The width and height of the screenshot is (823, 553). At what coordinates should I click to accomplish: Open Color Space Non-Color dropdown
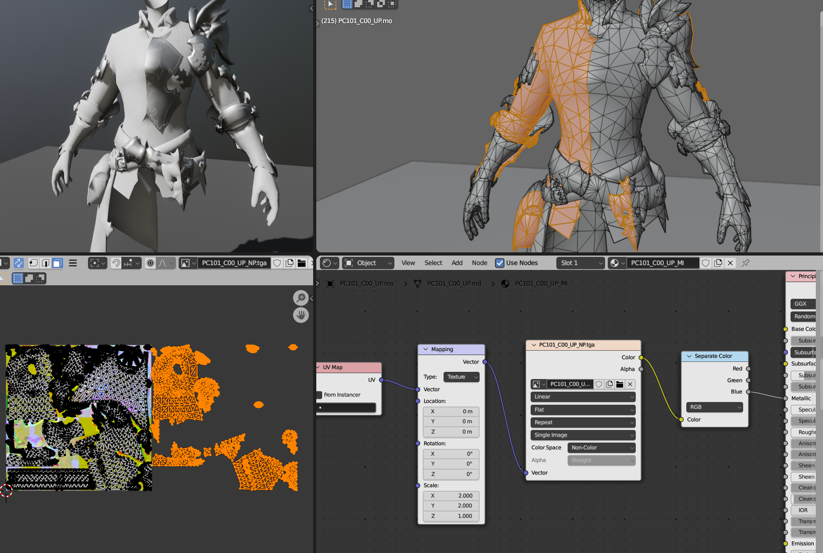tap(601, 448)
